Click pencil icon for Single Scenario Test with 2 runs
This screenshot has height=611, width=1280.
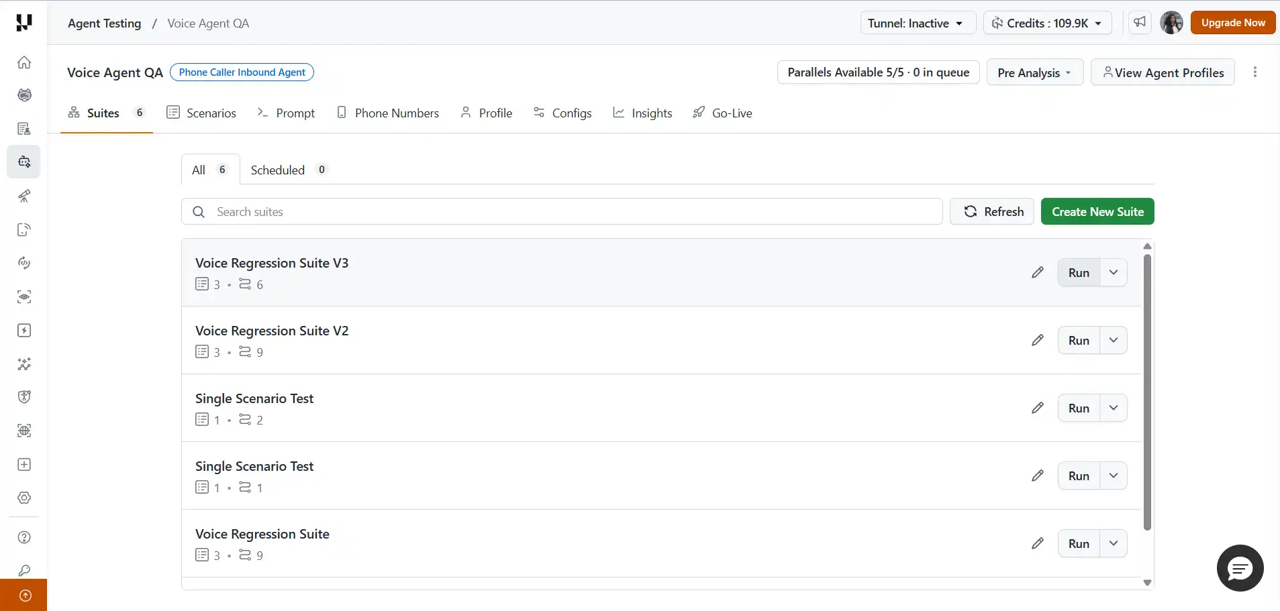click(x=1038, y=408)
